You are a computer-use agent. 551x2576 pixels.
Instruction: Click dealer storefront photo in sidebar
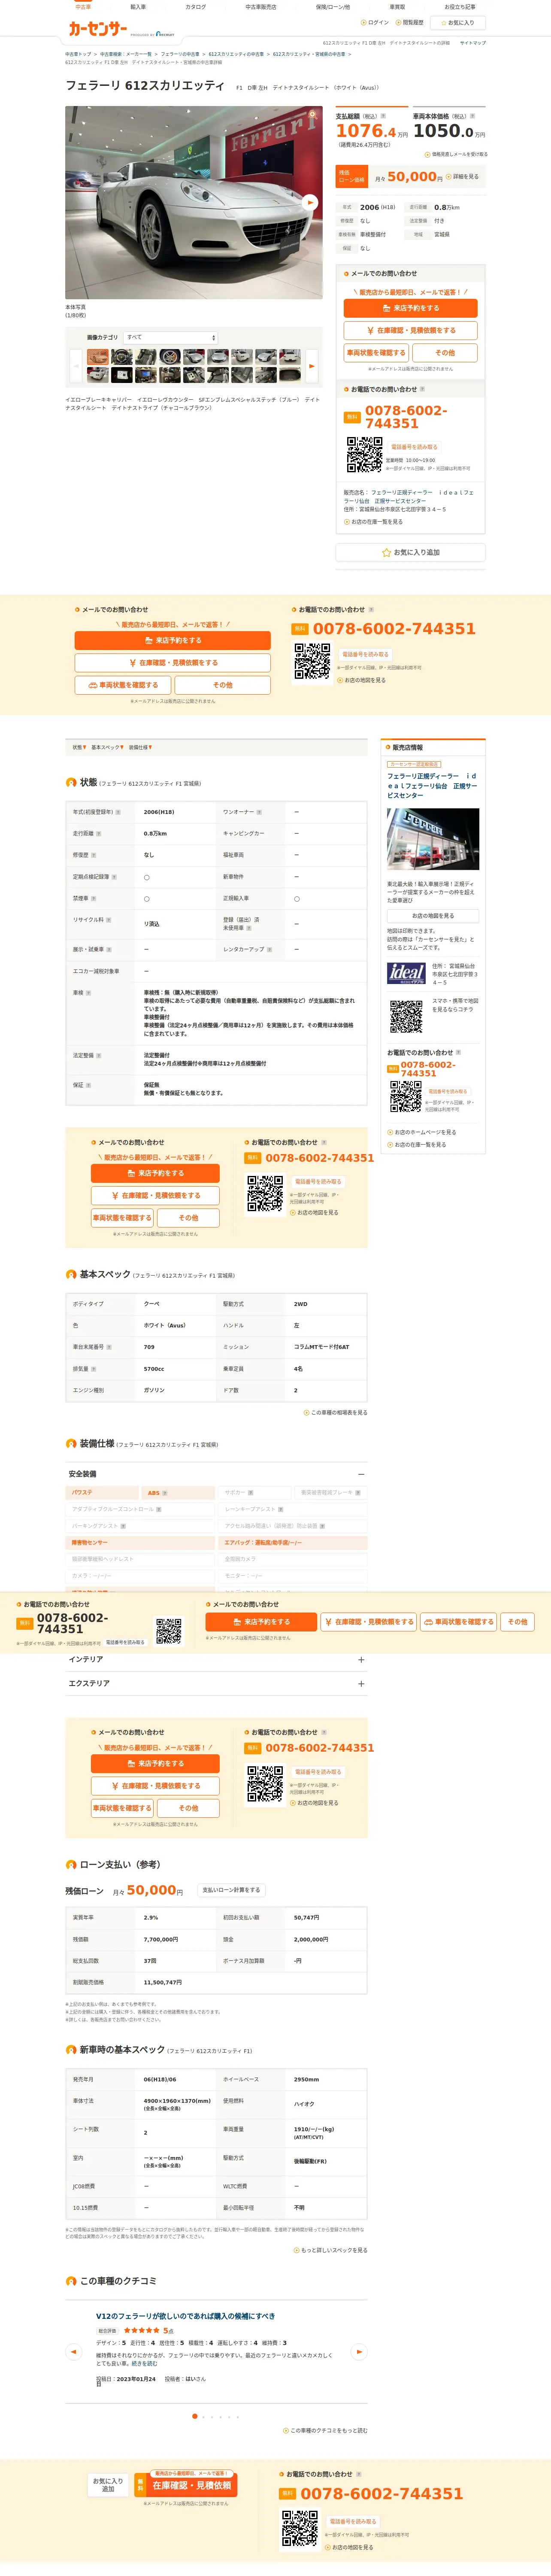pos(433,839)
